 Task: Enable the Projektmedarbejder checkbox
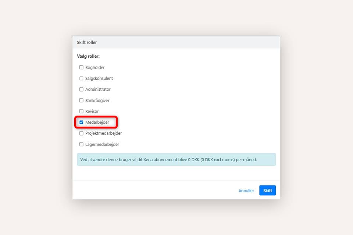point(81,133)
